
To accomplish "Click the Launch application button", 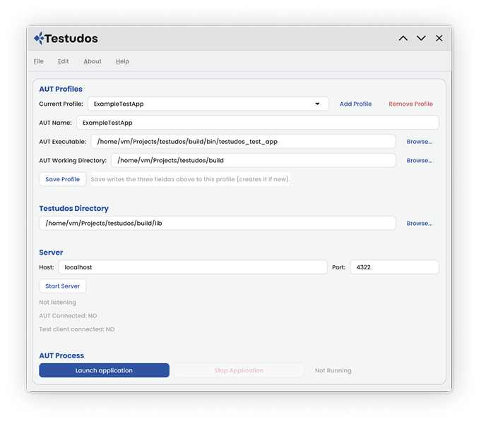I will point(104,370).
